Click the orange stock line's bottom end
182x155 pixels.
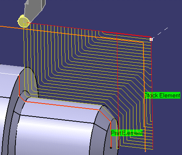[146, 151]
